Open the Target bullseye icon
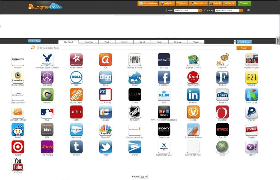 [18, 147]
